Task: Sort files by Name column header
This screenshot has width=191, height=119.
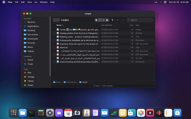Action: coord(60,25)
